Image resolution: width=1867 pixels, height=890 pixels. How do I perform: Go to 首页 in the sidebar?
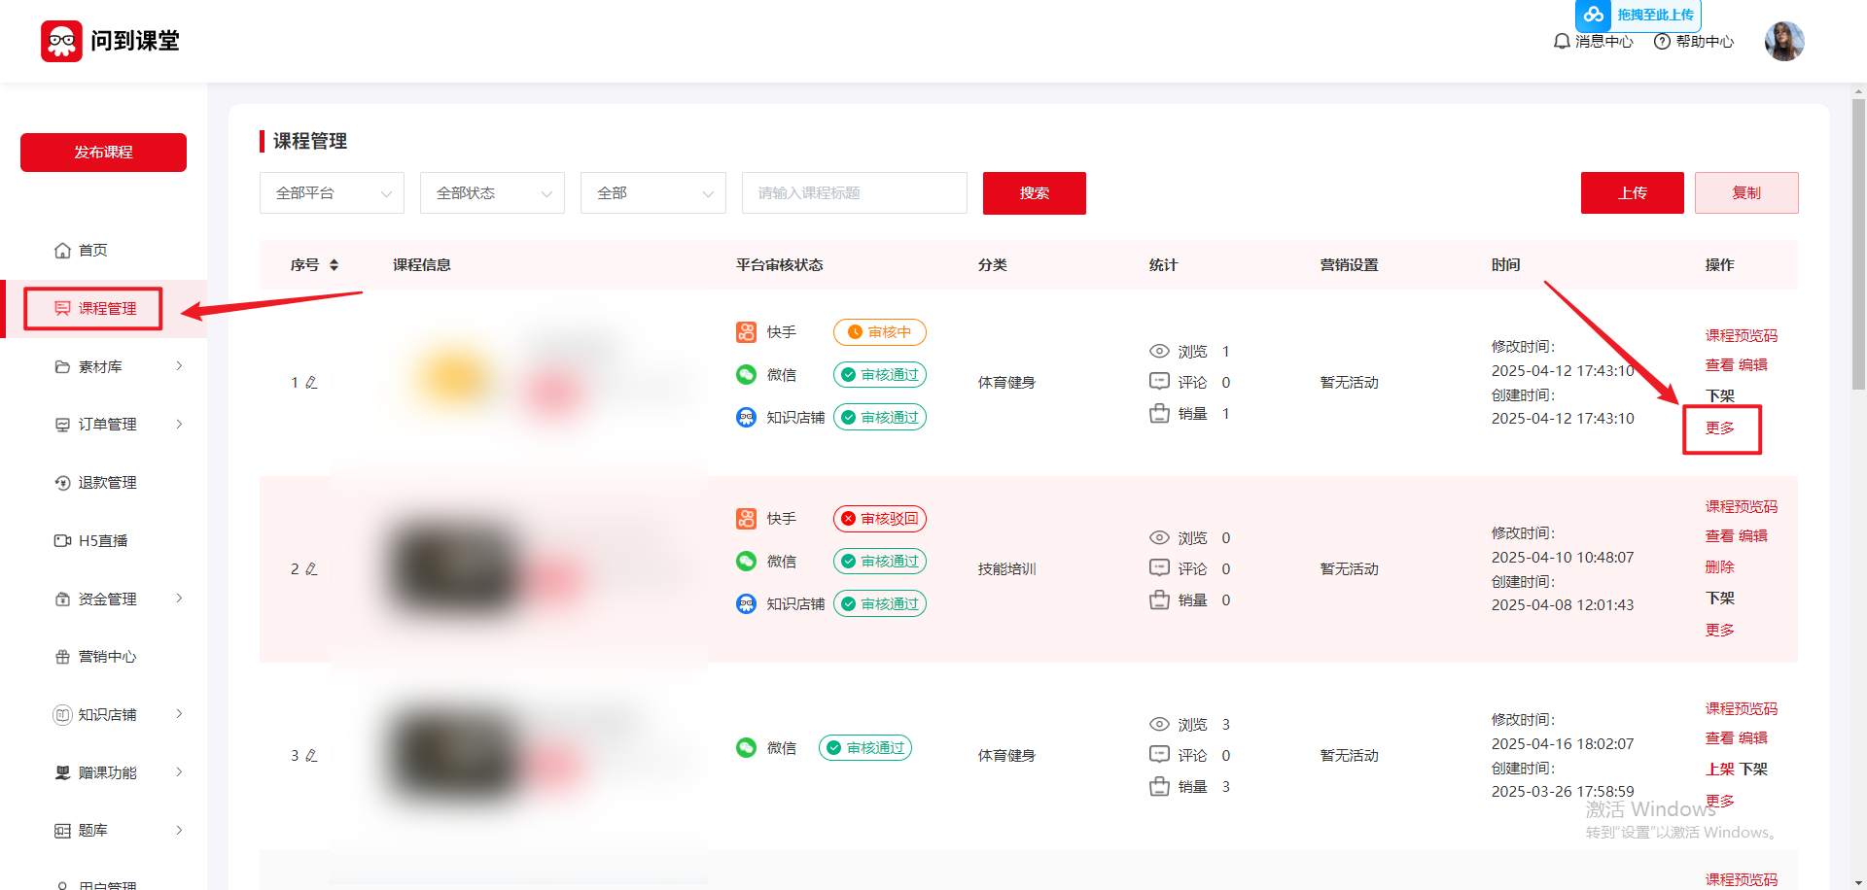tap(93, 251)
